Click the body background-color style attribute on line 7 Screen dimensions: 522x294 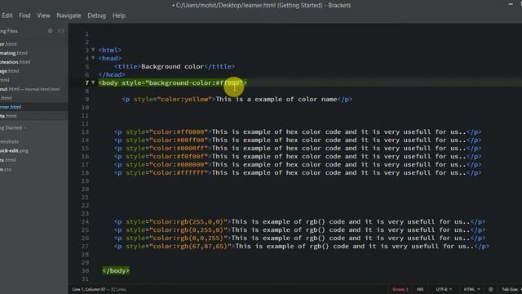[182, 82]
